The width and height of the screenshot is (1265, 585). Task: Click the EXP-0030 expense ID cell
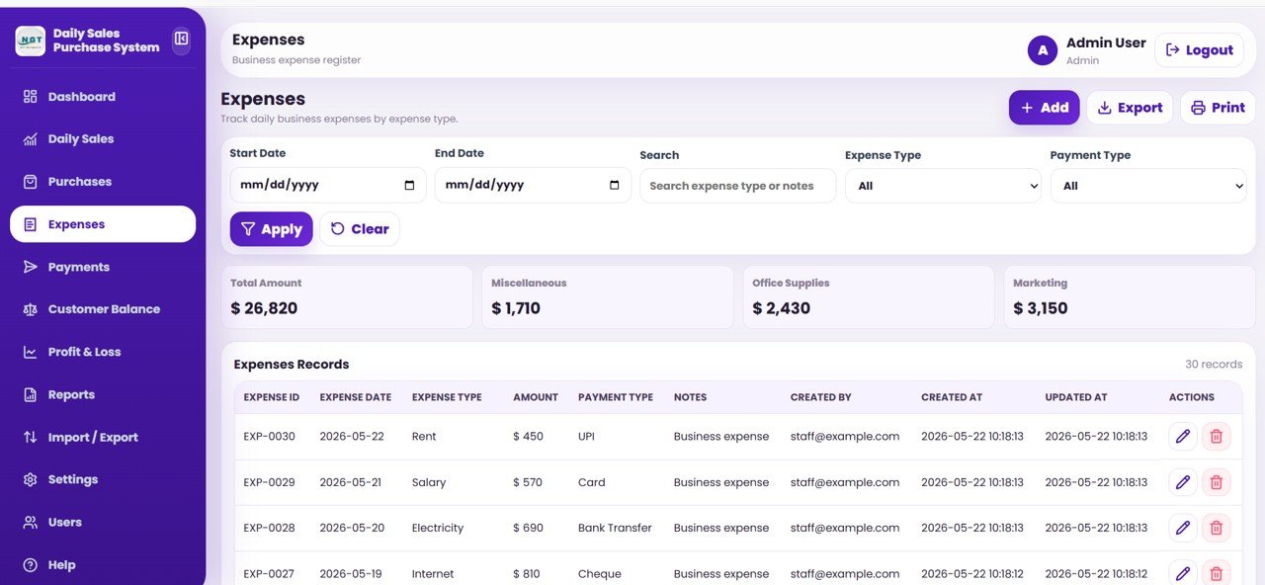(270, 437)
